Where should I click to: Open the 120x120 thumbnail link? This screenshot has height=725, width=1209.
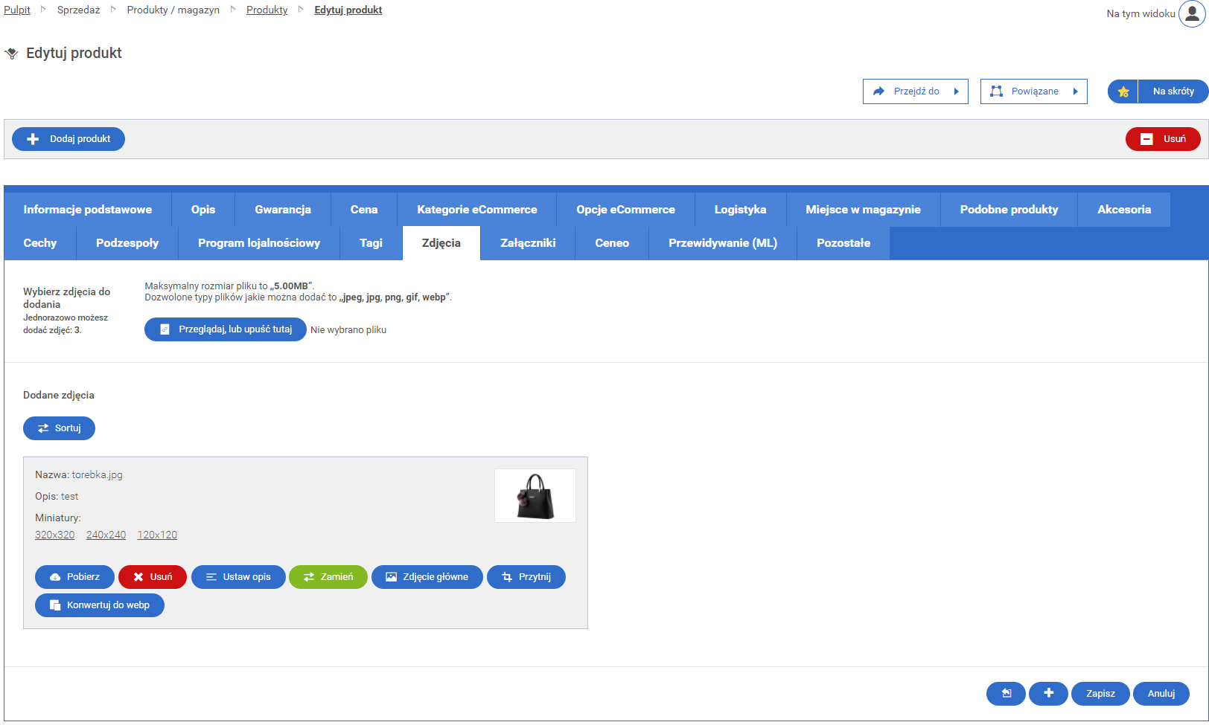coord(157,535)
